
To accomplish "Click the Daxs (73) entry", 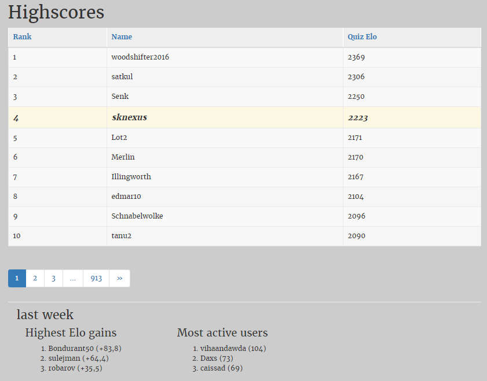I will pos(217,358).
